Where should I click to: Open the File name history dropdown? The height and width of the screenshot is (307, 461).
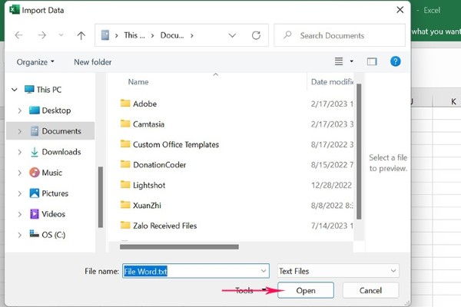coord(264,271)
